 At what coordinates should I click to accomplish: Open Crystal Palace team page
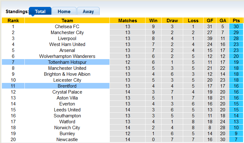click(67, 92)
